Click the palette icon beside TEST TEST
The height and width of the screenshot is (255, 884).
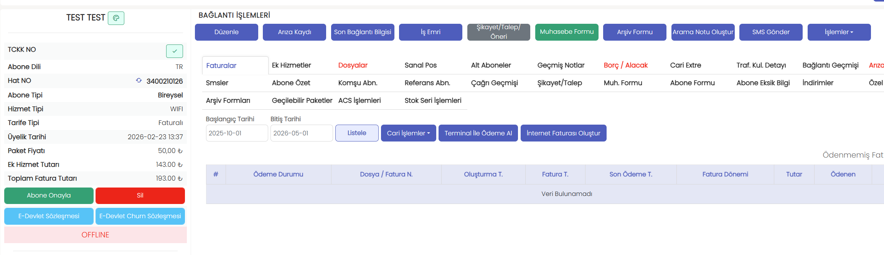(116, 18)
